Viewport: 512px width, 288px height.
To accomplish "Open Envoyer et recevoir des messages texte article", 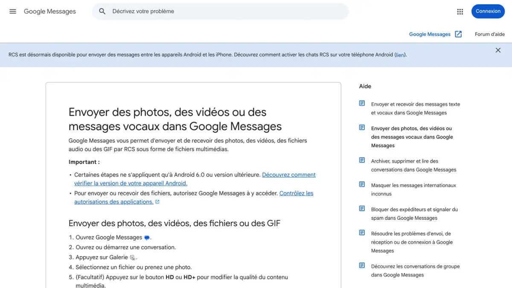I will (x=416, y=108).
